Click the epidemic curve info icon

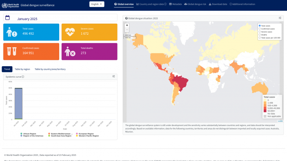[23, 77]
